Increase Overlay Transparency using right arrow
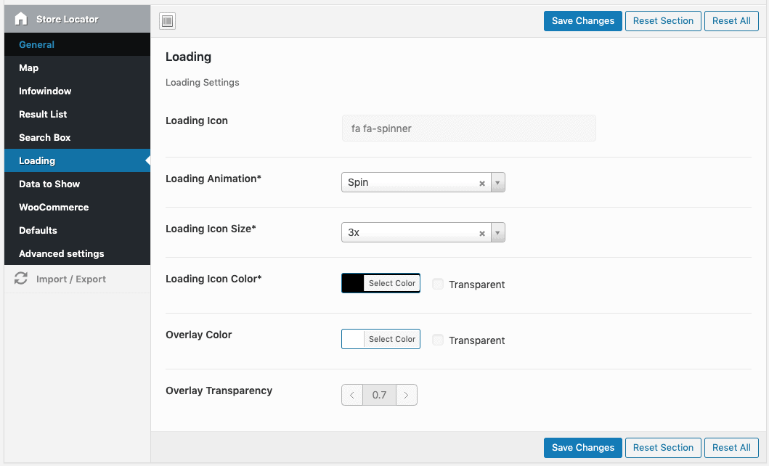769x466 pixels. click(406, 394)
